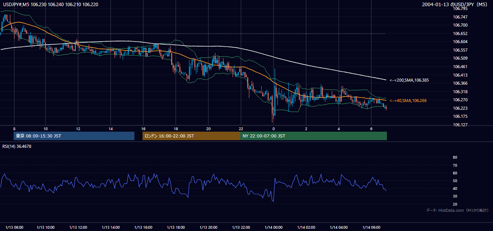This screenshot has height=231, width=493.
Task: Click the 1/13 20:00 time axis label
Action: [x=208, y=227]
